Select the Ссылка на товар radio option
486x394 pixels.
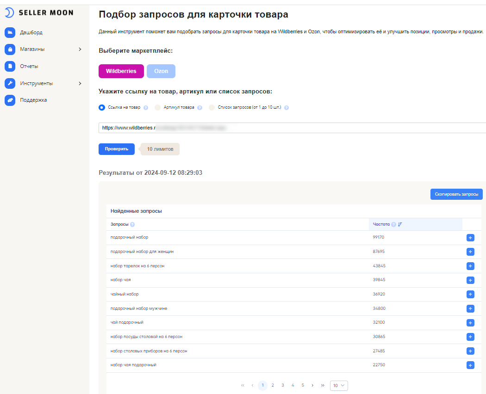102,107
